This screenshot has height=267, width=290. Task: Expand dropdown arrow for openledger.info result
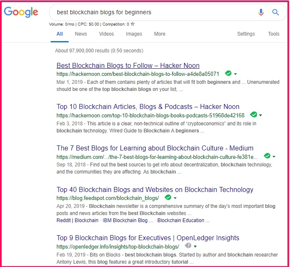[195, 246]
